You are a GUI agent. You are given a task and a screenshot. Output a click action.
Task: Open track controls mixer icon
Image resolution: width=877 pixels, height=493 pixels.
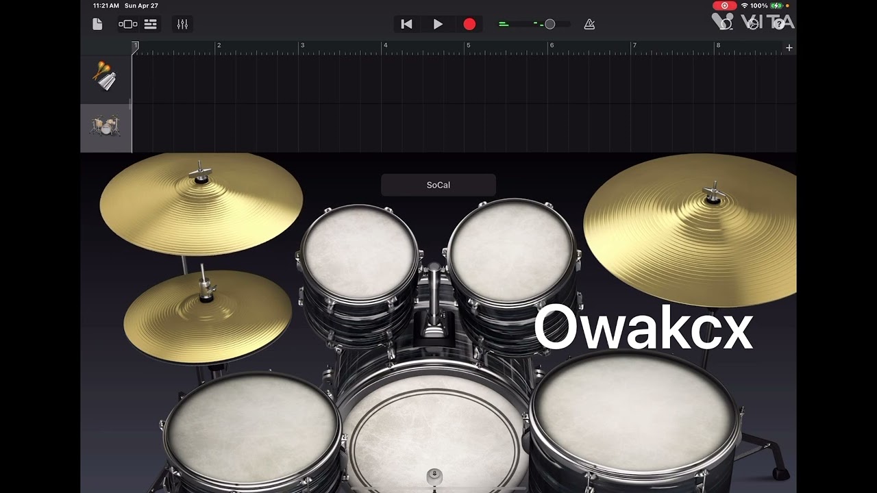click(x=182, y=24)
